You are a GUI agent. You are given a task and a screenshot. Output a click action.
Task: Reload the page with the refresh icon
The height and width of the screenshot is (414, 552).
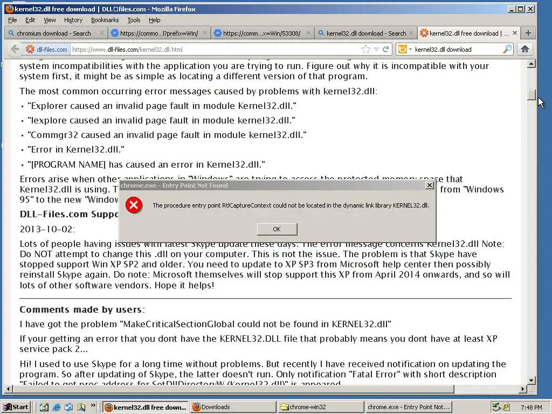click(386, 49)
